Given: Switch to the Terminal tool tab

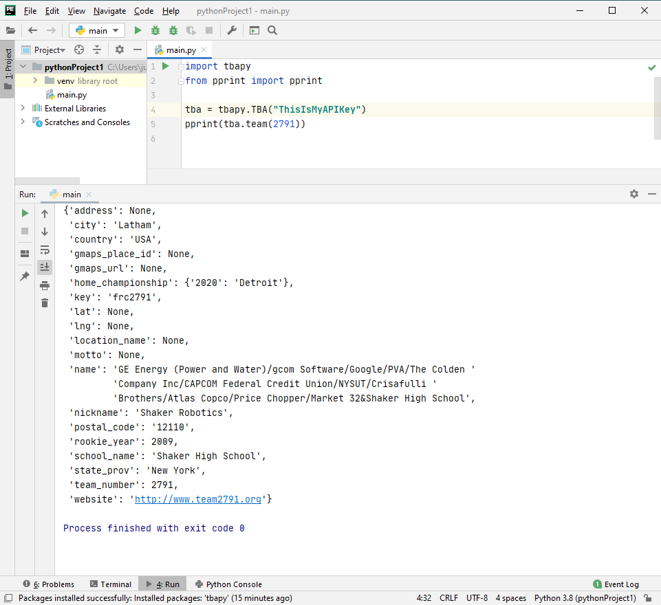Looking at the screenshot, I should pos(110,584).
